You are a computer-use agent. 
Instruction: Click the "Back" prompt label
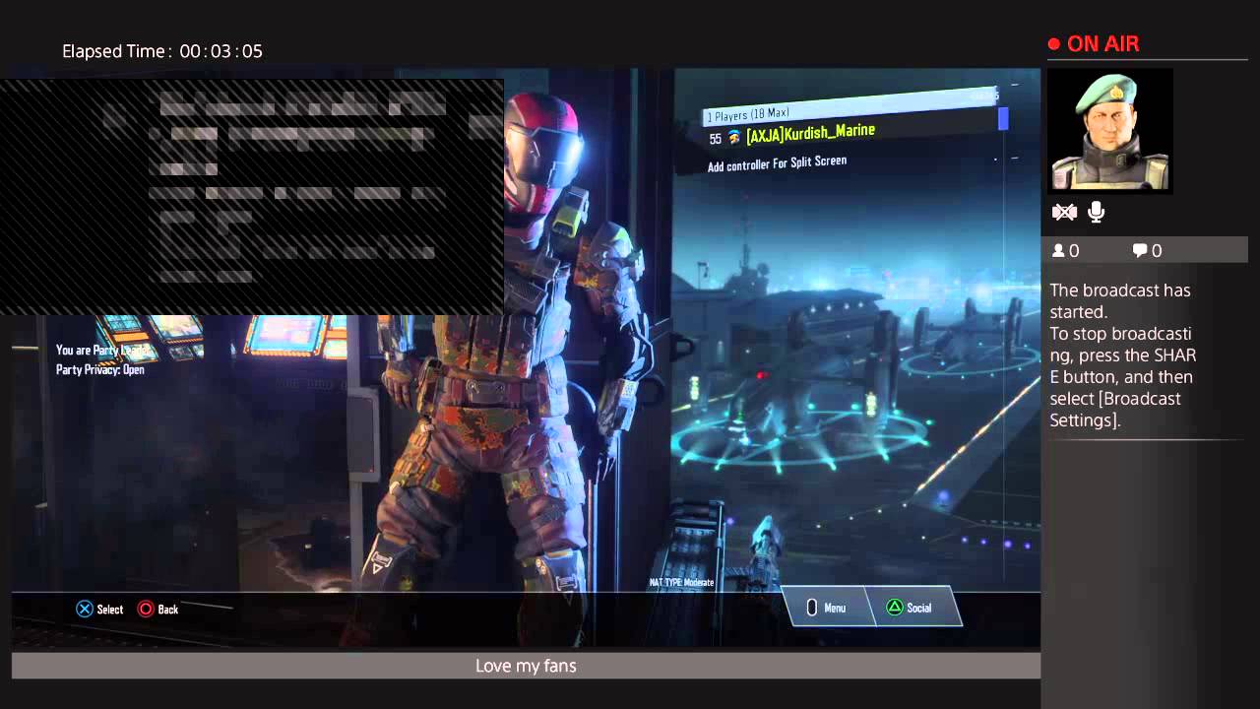[168, 610]
